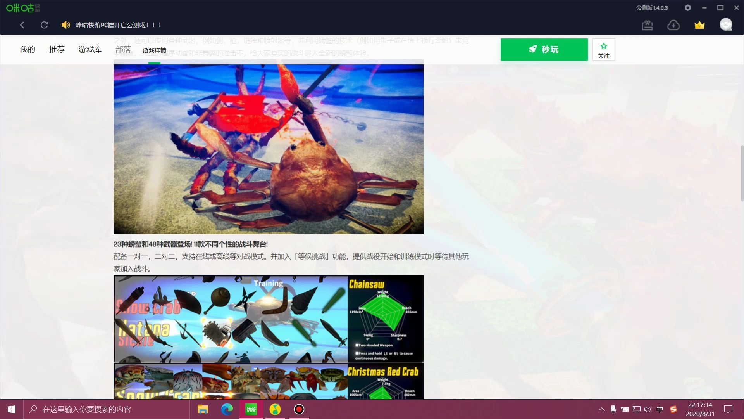Click the refresh page icon
Screen dimensions: 744x419
pos(44,25)
